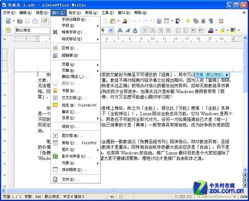Select 批注 menu entry

[76, 105]
